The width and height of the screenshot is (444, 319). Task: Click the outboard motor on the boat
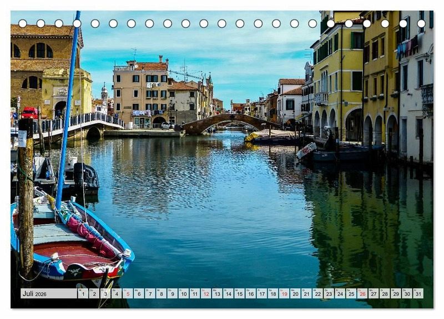coord(87,176)
